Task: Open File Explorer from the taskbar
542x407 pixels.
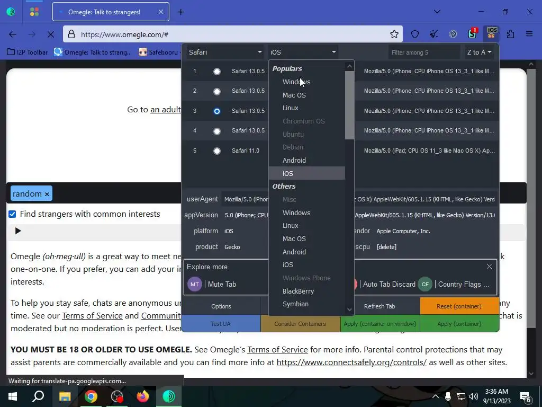Action: click(x=65, y=396)
